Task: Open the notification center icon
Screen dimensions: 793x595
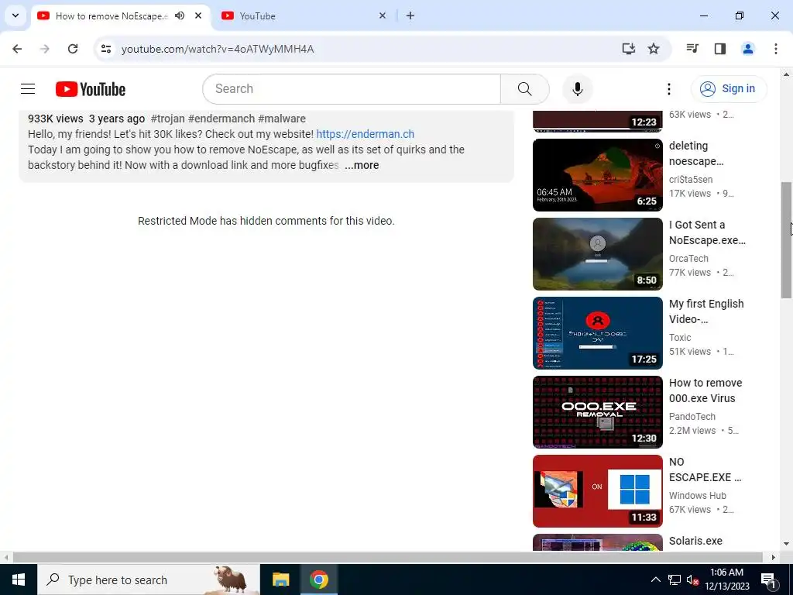Action: (x=768, y=580)
